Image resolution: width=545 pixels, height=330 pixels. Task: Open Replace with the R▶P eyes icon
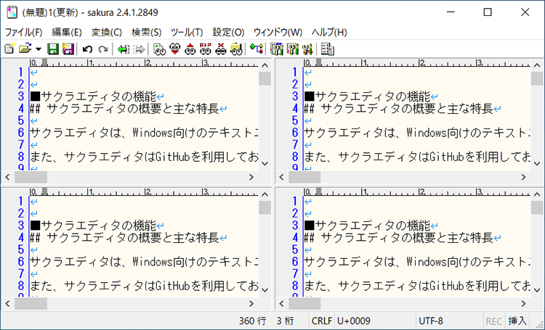click(x=206, y=49)
